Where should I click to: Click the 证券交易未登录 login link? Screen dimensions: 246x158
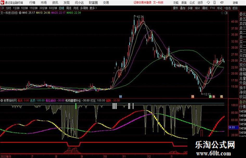(x=142, y=3)
